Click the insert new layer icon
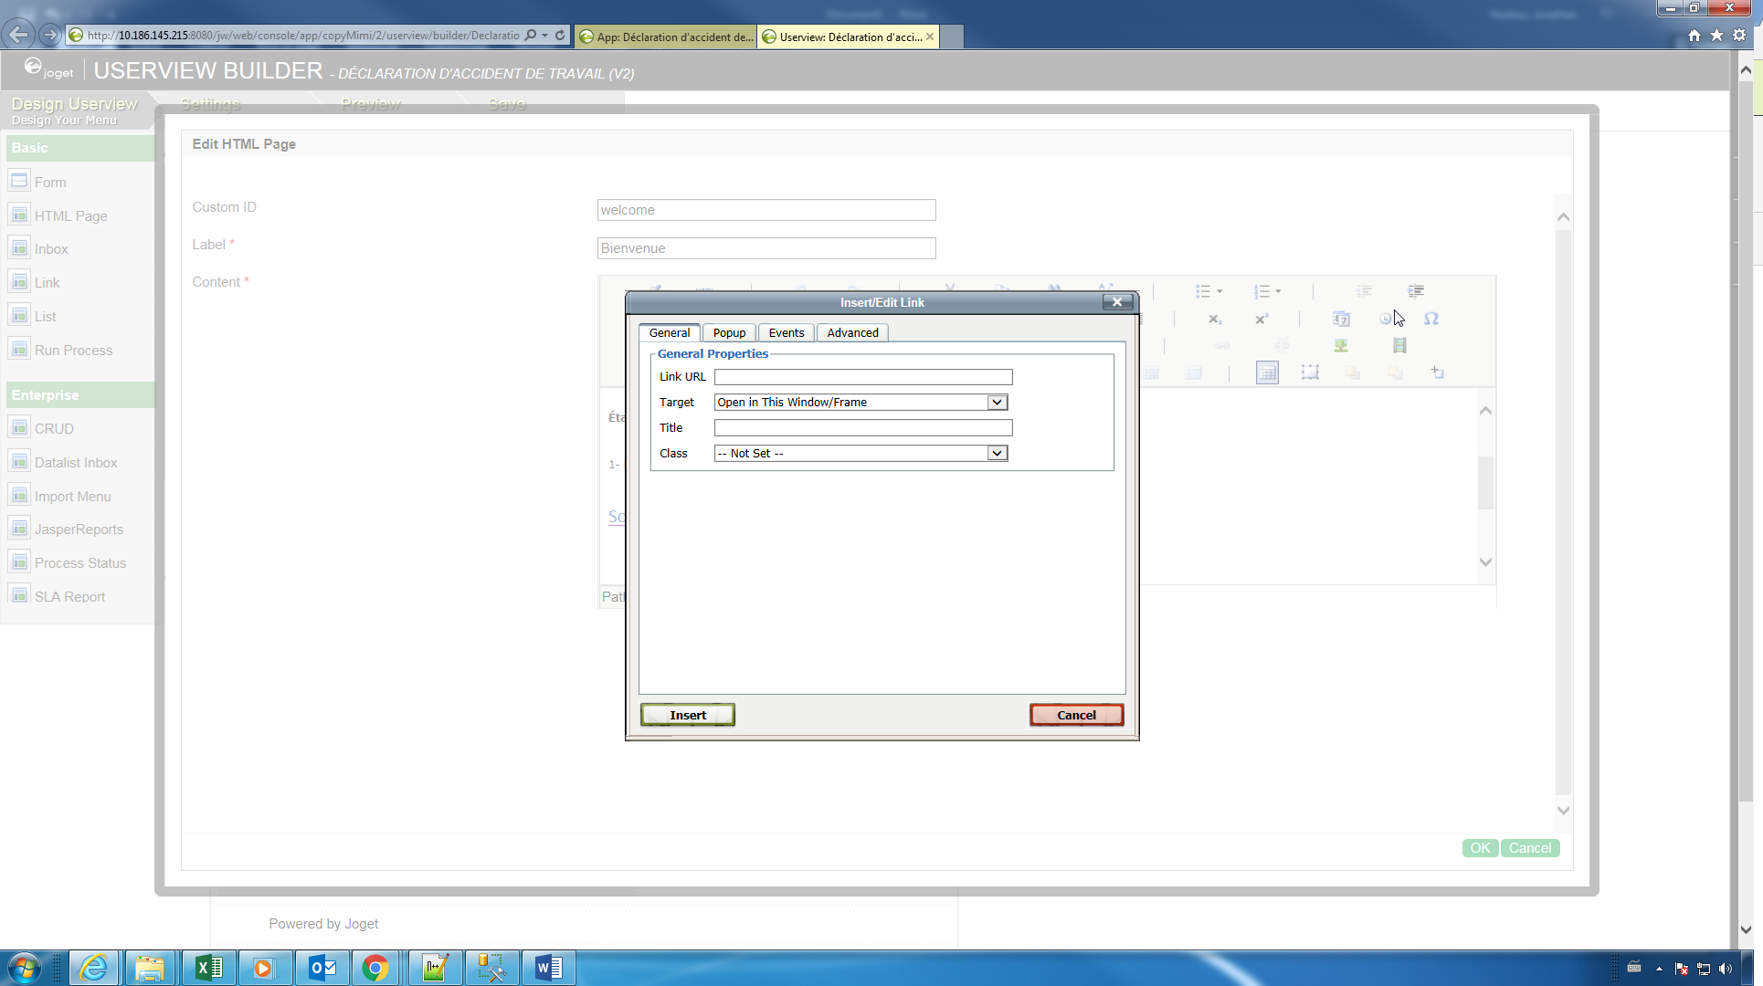The height and width of the screenshot is (986, 1763). pos(1437,372)
